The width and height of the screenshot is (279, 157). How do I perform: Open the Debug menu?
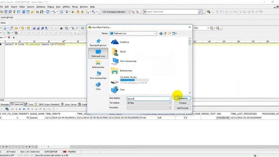(x=51, y=7)
